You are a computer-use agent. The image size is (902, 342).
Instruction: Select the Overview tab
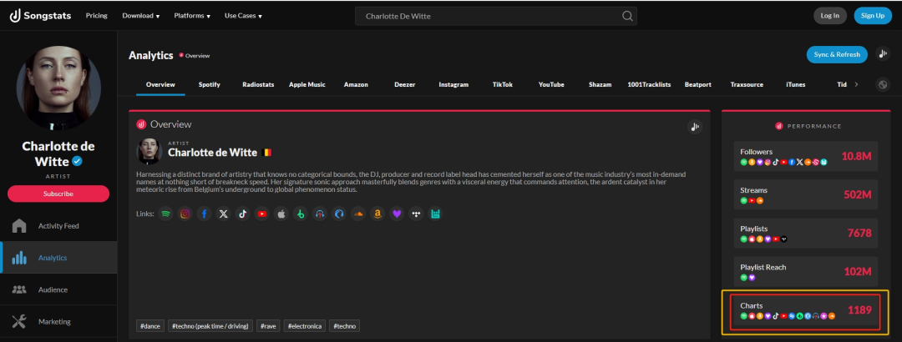tap(160, 84)
